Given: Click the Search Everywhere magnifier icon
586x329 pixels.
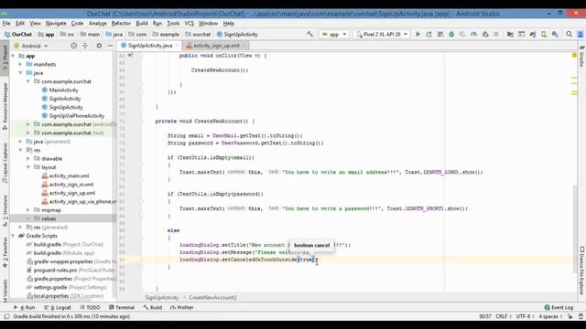Looking at the screenshot, I should coord(569,34).
